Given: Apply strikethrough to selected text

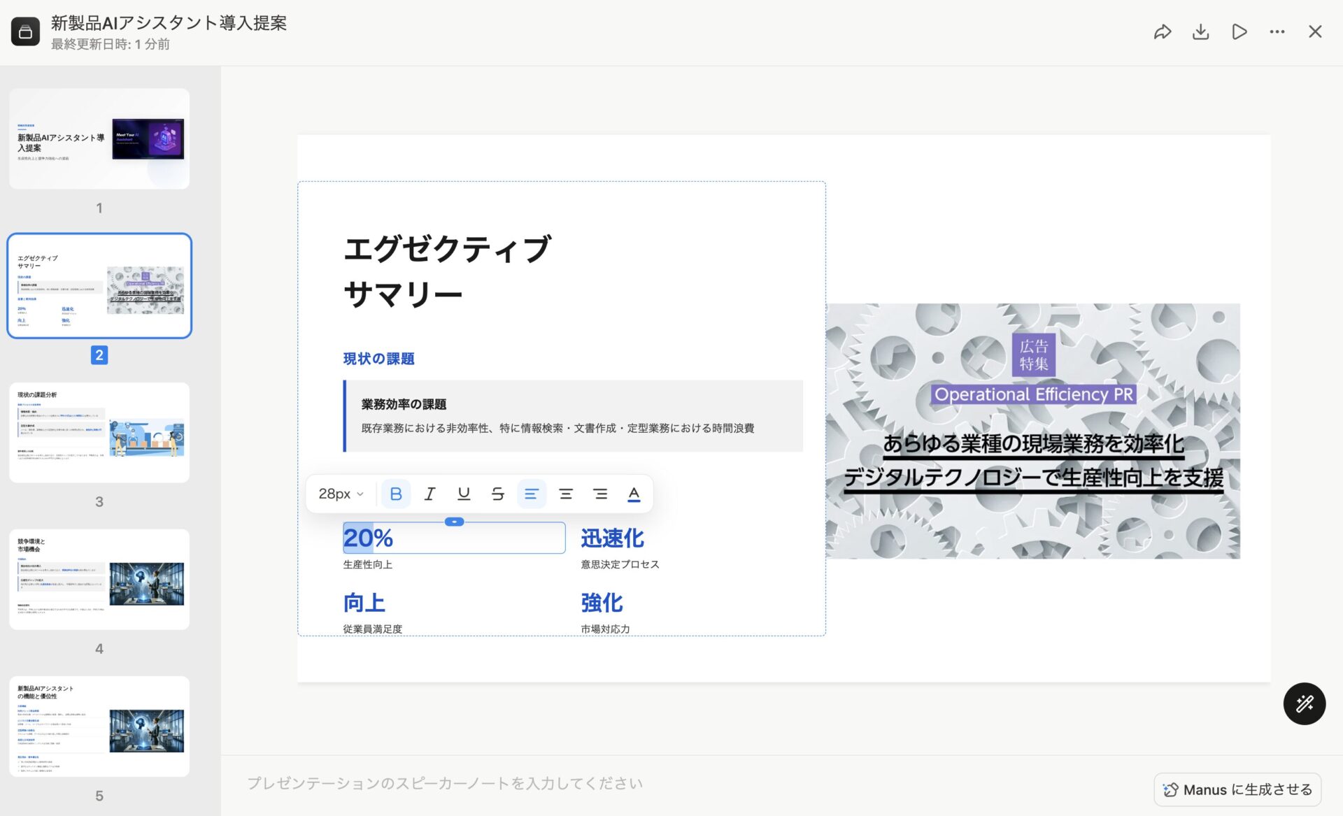Looking at the screenshot, I should [497, 494].
